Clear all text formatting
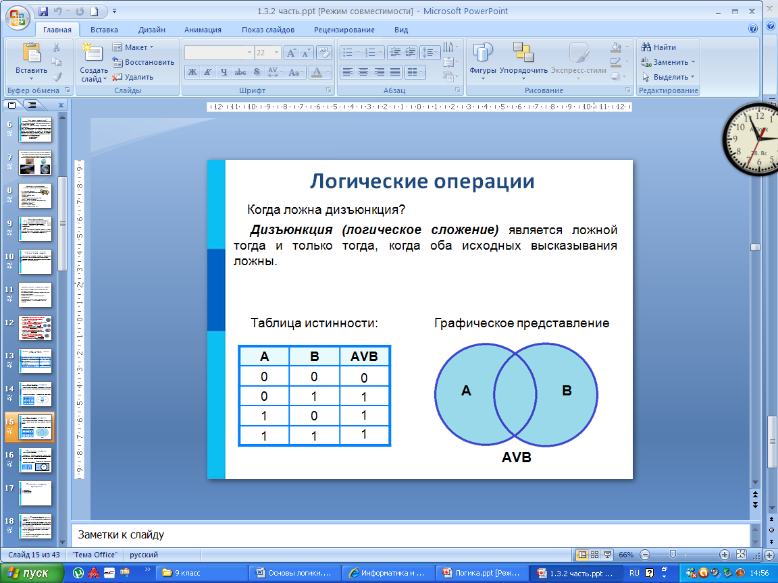Viewport: 778px width, 583px height. click(324, 53)
